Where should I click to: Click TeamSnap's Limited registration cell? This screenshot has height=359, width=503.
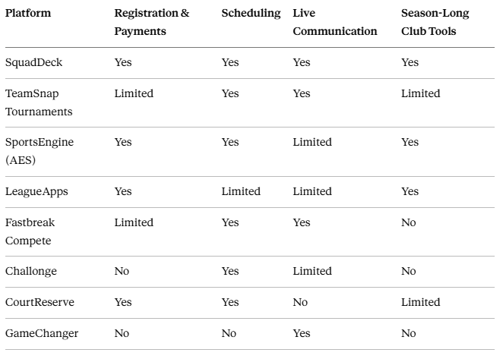[134, 93]
